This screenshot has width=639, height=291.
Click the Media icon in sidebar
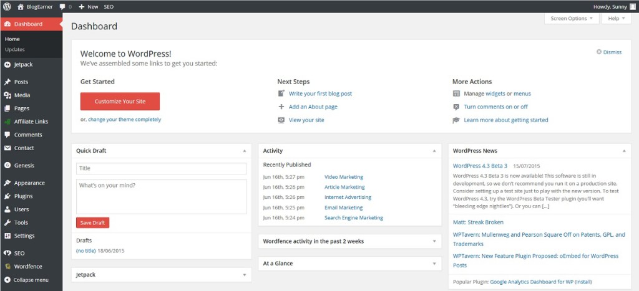coord(7,95)
